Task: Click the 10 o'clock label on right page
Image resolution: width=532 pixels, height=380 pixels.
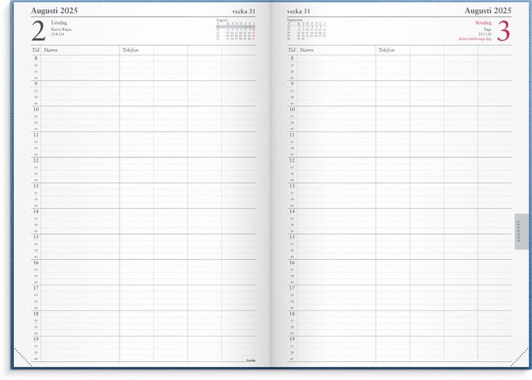Action: tap(292, 110)
